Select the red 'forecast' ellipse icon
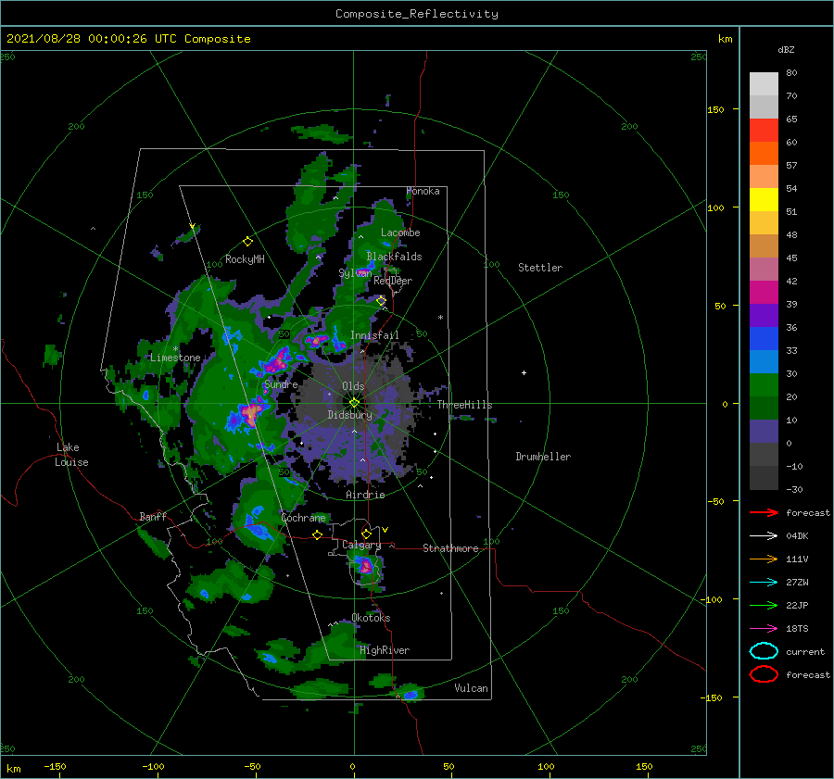Image resolution: width=834 pixels, height=779 pixels. 764,674
